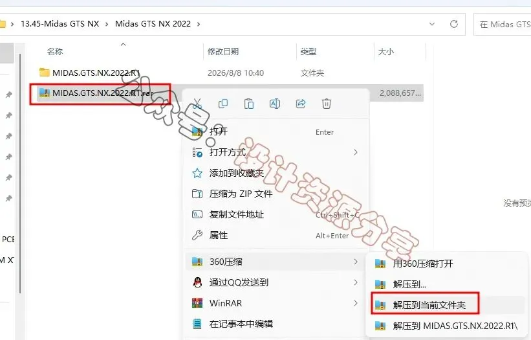Click 13.45-Midas GTS NX breadcrumb

tap(60, 24)
